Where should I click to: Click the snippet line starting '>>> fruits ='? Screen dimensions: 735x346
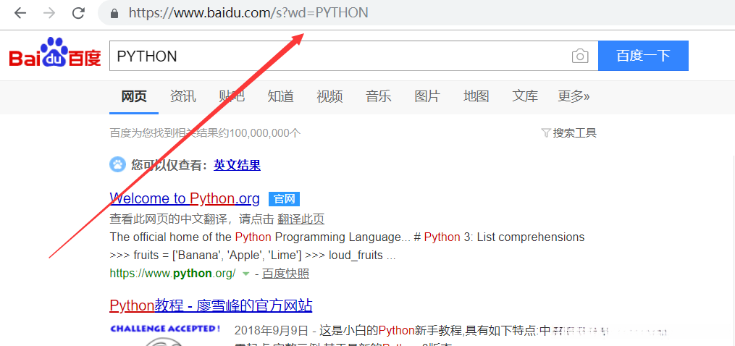253,256
